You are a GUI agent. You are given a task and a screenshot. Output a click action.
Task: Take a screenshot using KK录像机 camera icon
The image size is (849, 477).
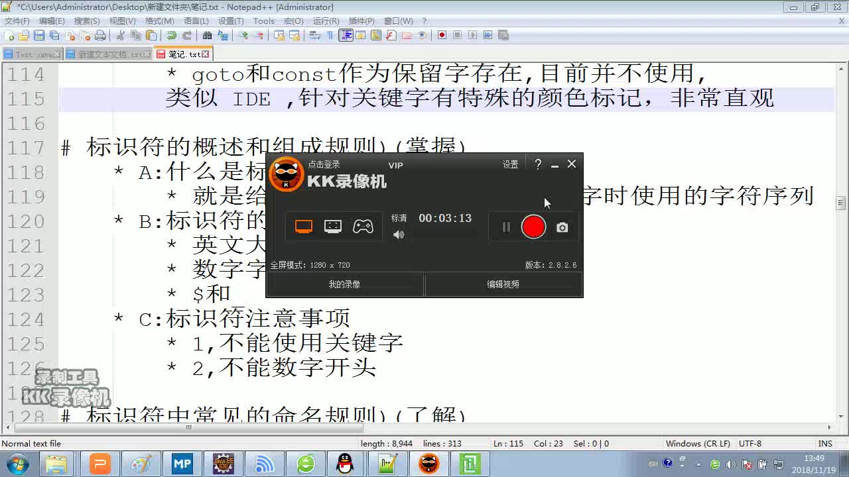pos(561,227)
